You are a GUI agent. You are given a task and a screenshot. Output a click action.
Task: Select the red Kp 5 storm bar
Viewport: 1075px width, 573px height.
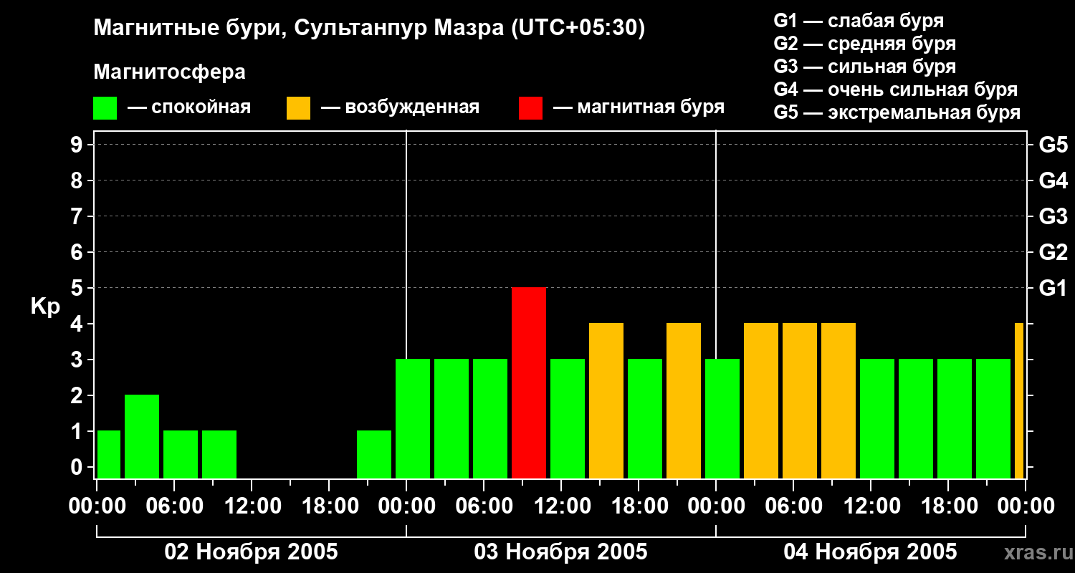click(529, 383)
